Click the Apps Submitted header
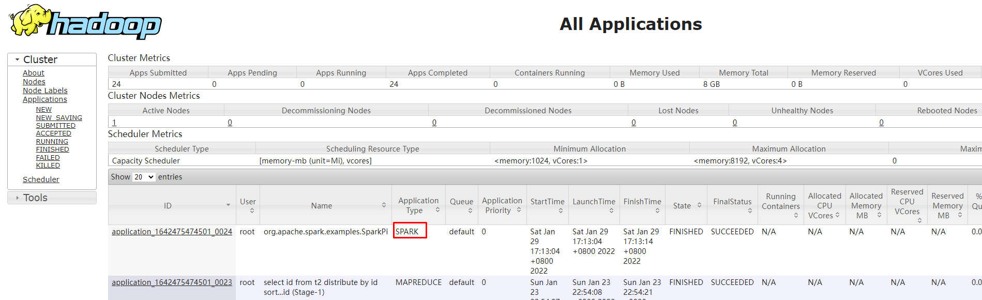 coord(158,73)
